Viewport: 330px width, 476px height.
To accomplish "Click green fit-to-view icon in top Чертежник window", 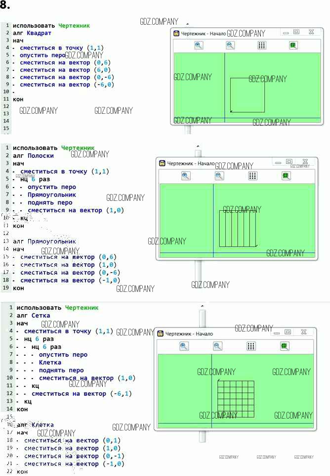I will click(293, 45).
